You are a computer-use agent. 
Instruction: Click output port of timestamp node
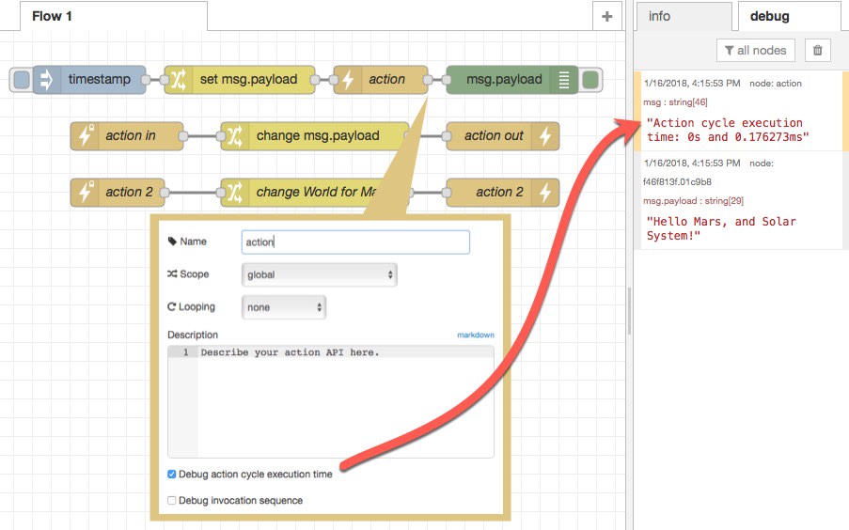tap(146, 80)
